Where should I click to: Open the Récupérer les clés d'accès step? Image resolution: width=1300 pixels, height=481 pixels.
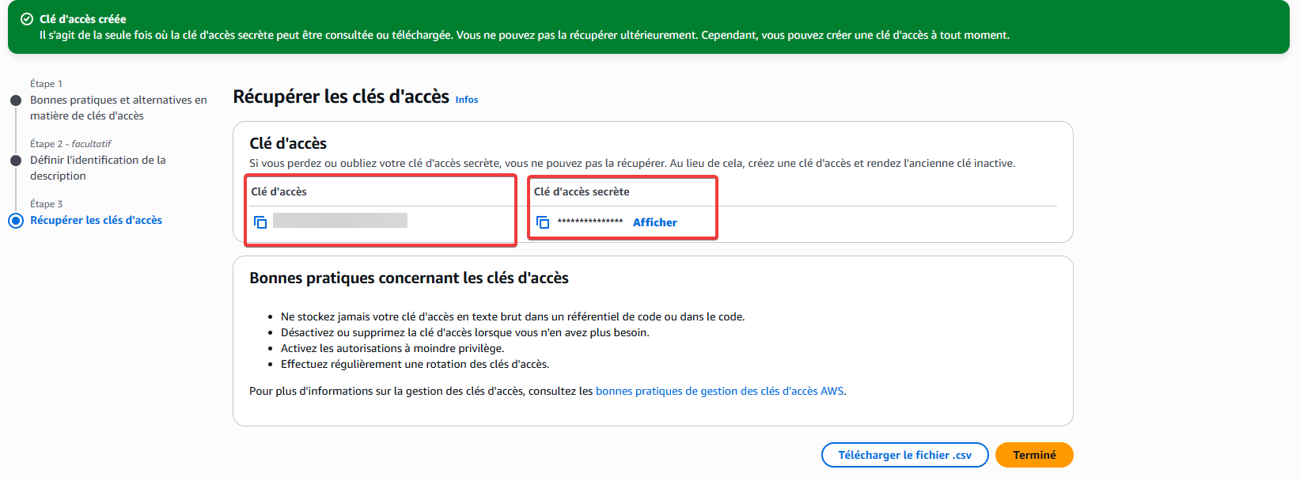click(x=96, y=220)
